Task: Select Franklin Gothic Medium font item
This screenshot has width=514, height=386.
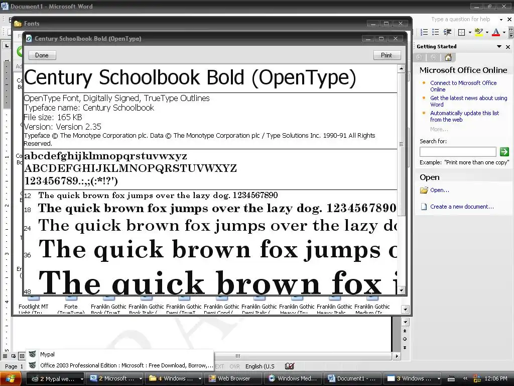Action: point(372,305)
